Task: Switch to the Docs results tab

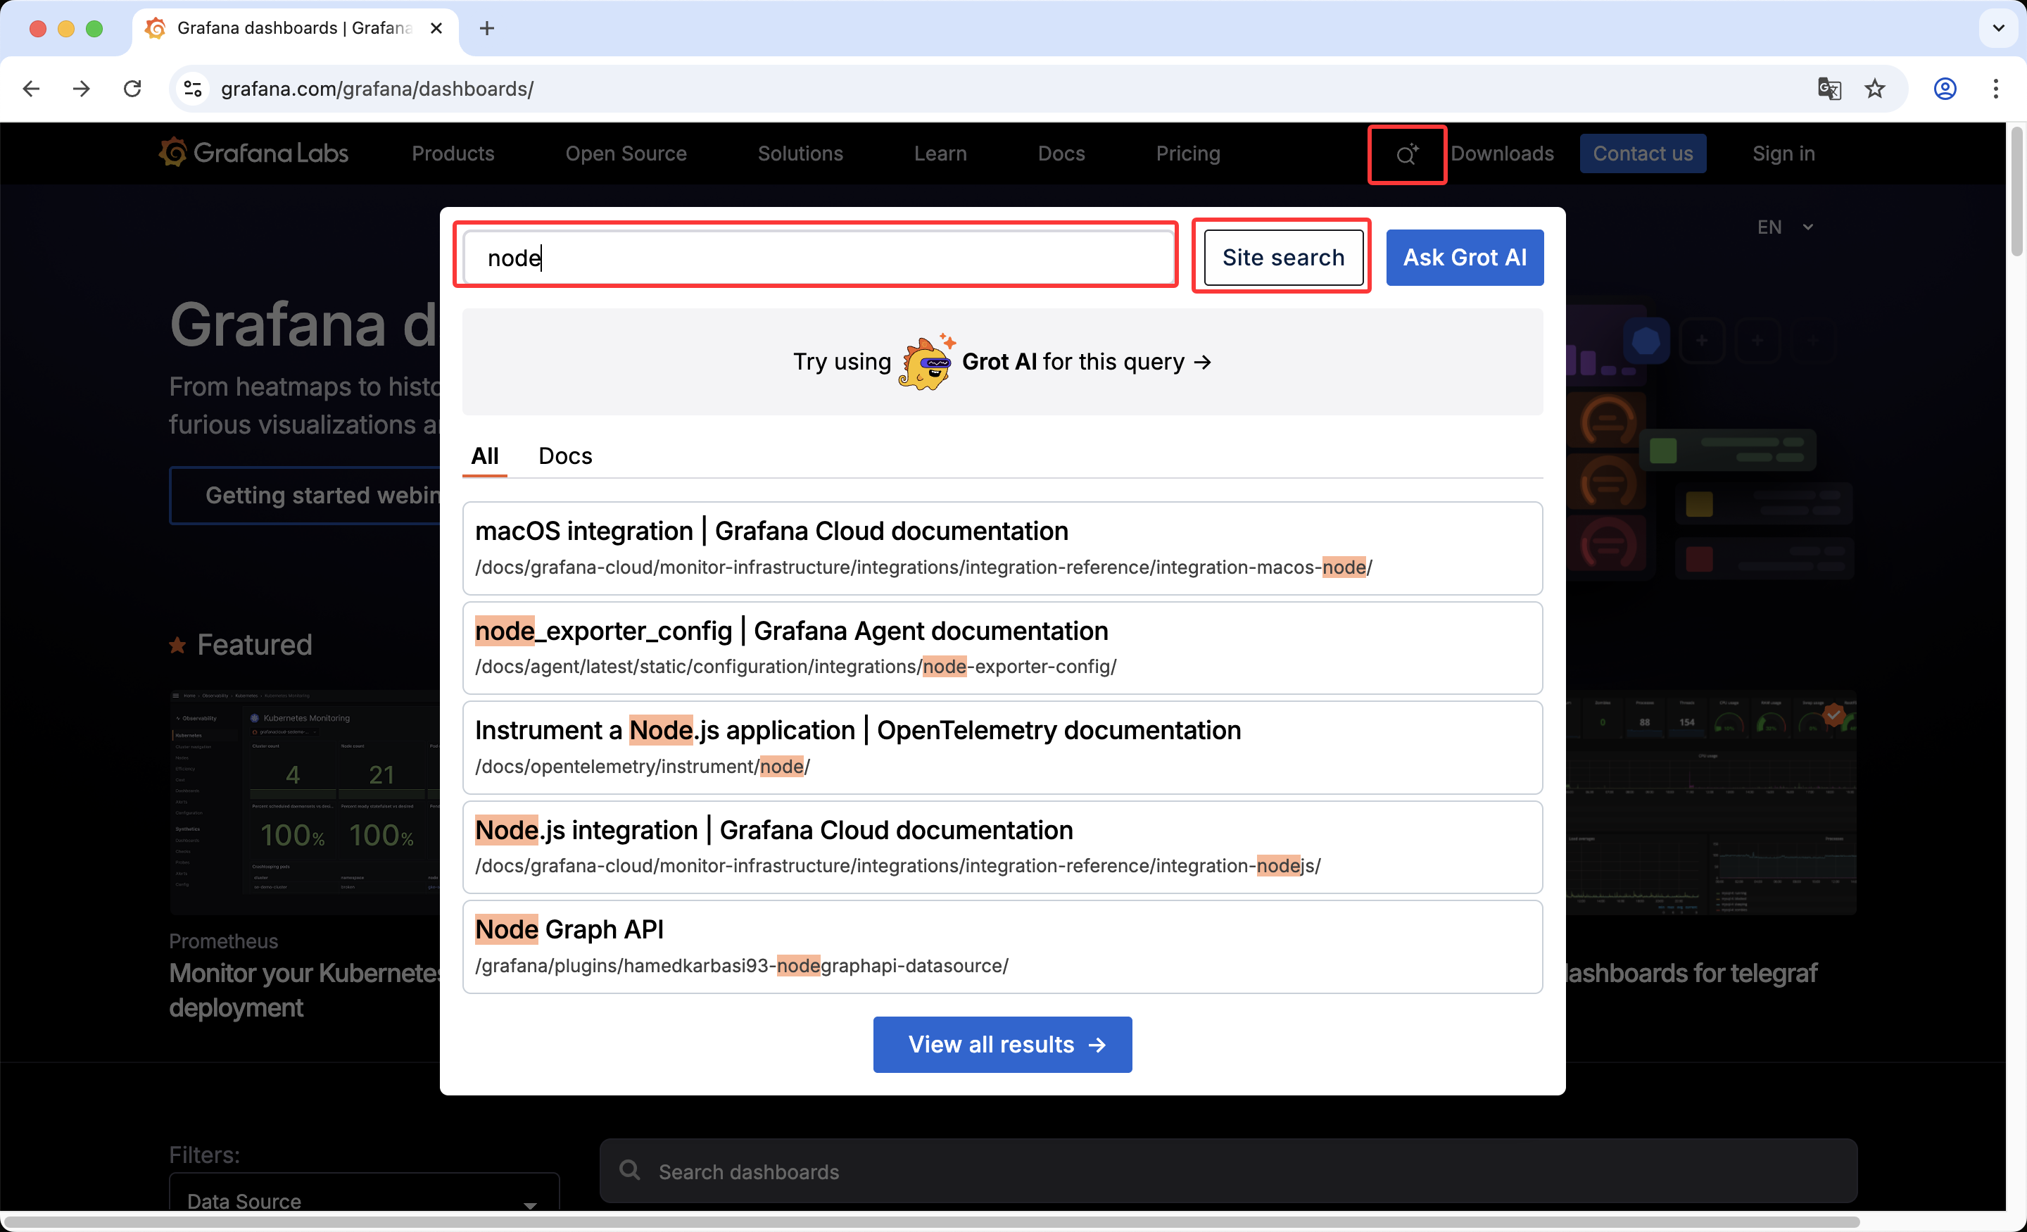Action: [x=565, y=456]
